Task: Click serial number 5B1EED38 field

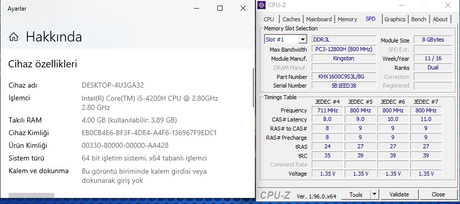Action: (x=344, y=86)
